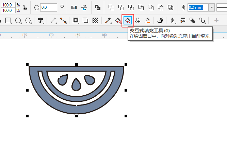The height and width of the screenshot is (154, 227).
Task: Click the bottom-left selection handle
Action: tap(27, 116)
